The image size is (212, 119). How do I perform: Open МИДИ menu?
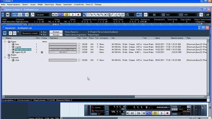click(40, 4)
